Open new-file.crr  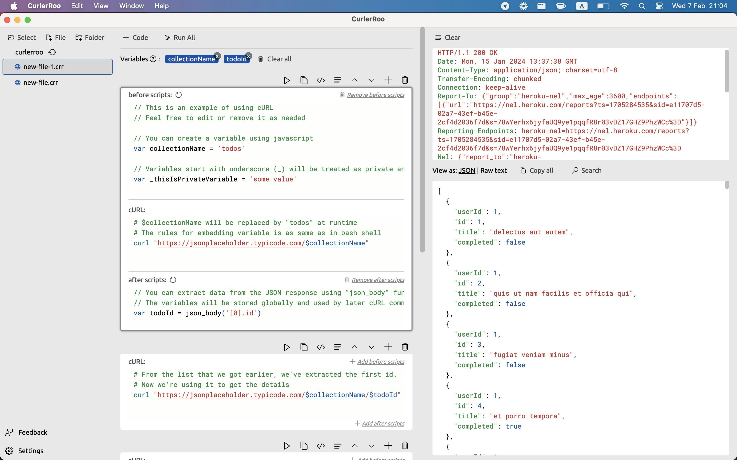58,83
